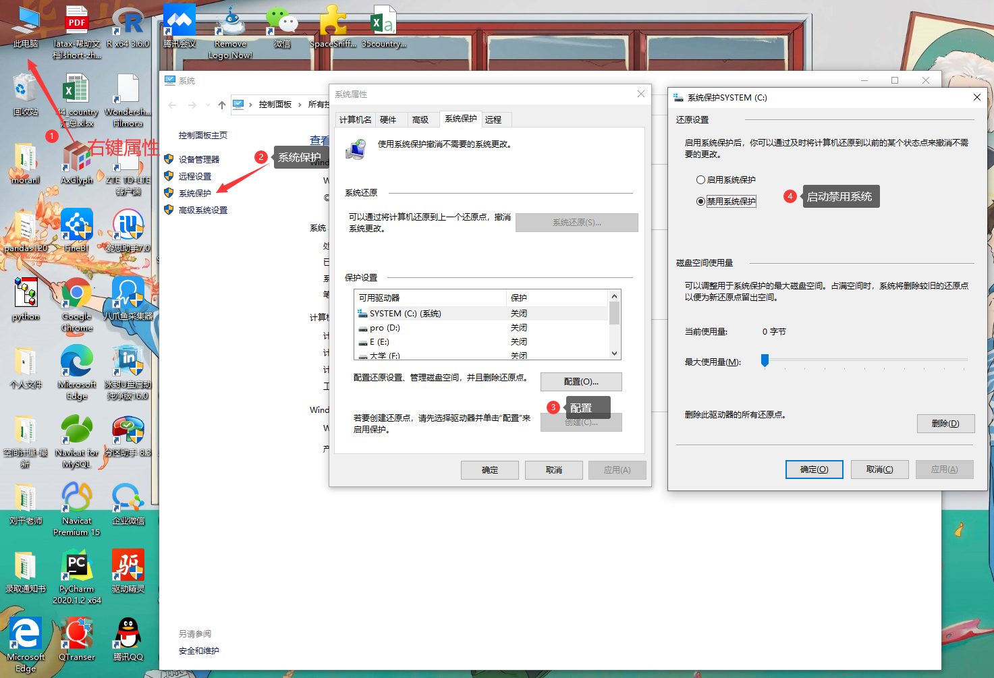Click 确定(O) in 系统保护SYSTEM dialog

814,470
